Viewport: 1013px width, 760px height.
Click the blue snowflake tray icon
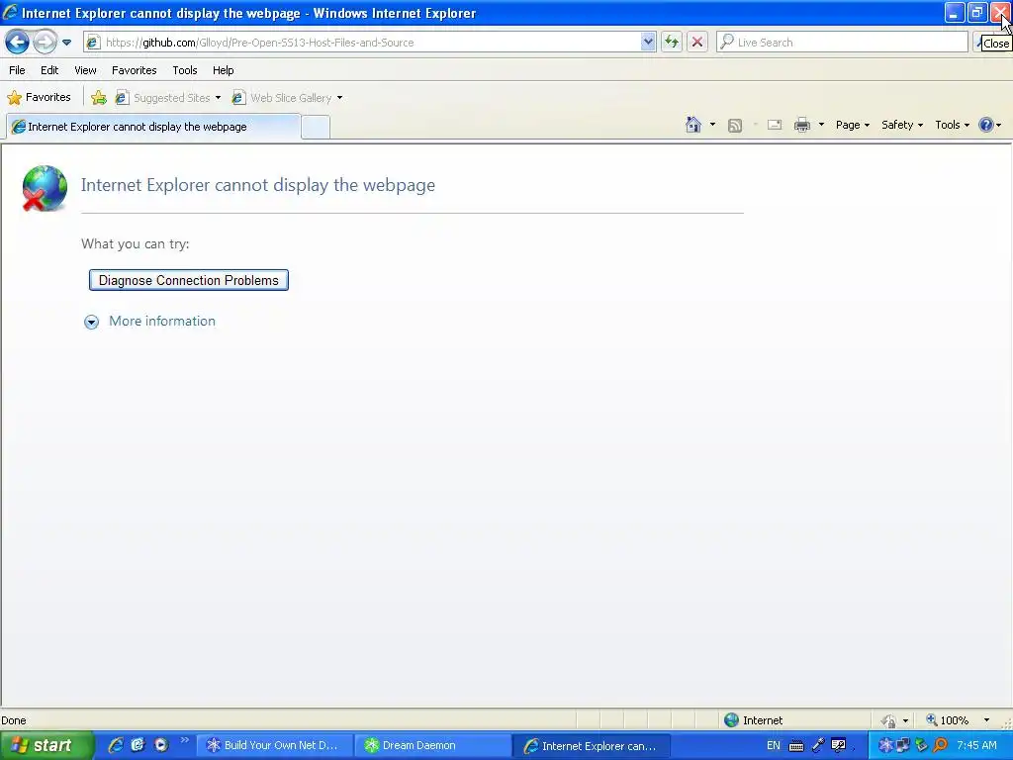pos(885,745)
